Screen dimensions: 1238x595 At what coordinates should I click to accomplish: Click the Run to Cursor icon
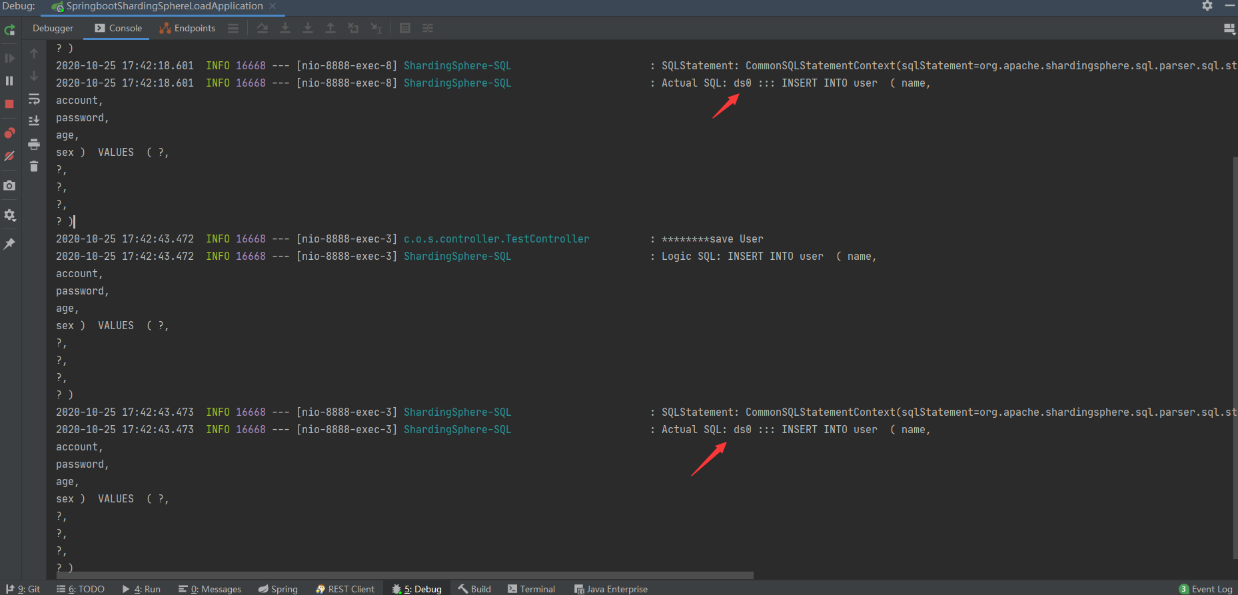(376, 28)
